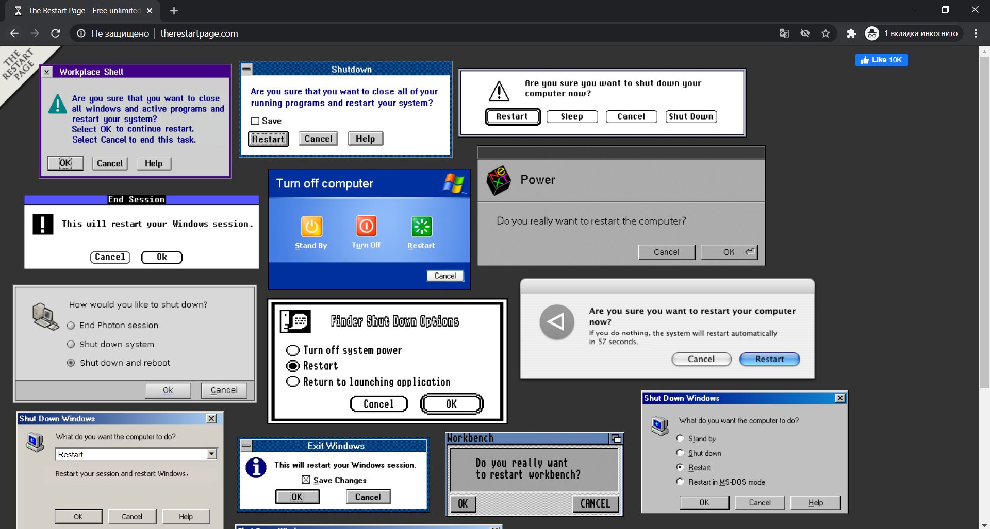Click the Windows XP flag logo
Image resolution: width=990 pixels, height=529 pixels.
click(454, 183)
